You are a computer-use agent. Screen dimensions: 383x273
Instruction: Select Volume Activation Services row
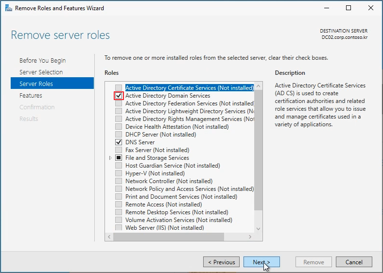[179, 220]
